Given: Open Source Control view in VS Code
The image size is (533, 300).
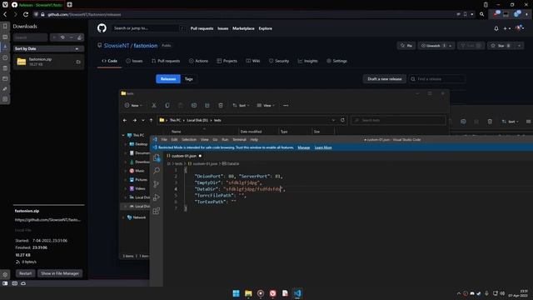Looking at the screenshot, I should [157, 184].
